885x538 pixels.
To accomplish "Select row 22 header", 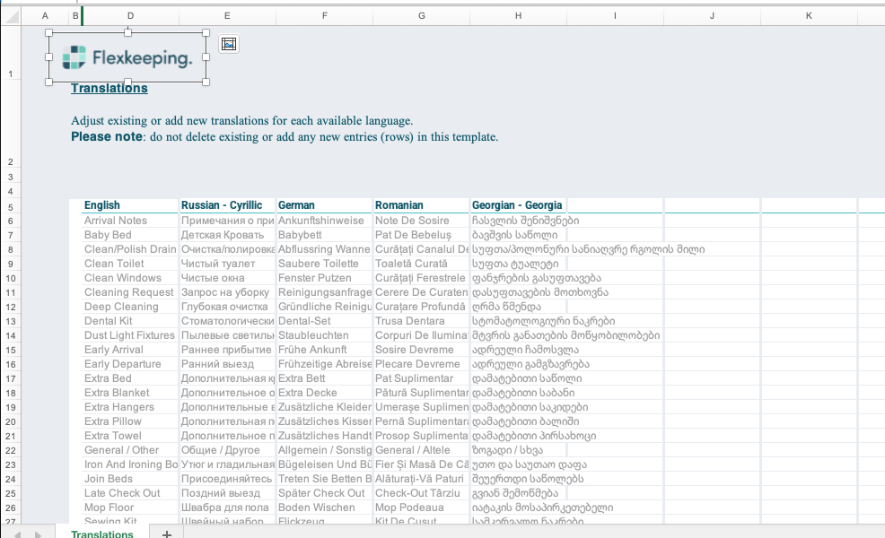I will pyautogui.click(x=11, y=451).
